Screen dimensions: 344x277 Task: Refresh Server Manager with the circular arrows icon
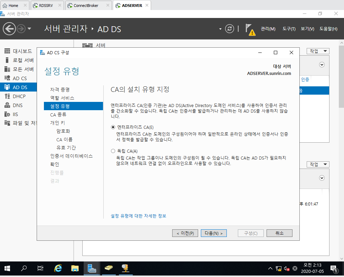coord(230,29)
